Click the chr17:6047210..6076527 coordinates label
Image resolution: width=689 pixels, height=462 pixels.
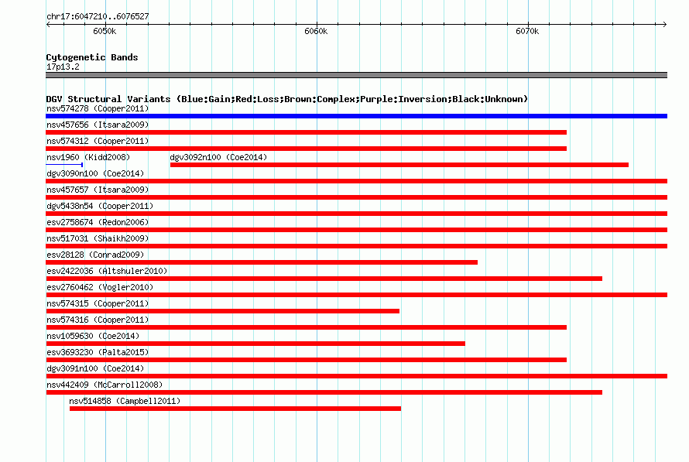point(98,16)
